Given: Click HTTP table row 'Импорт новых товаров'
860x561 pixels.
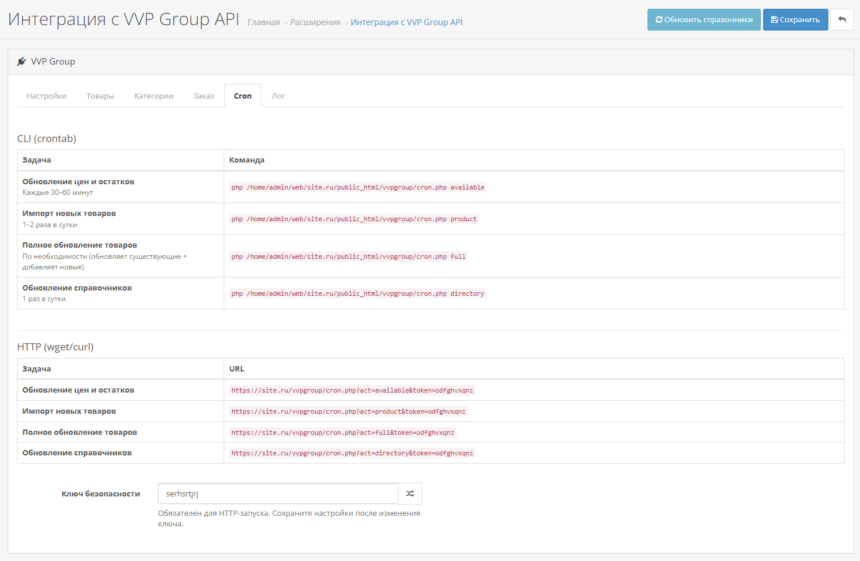Looking at the screenshot, I should tap(430, 411).
